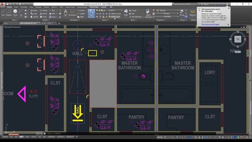Click the TOP face of ViewCube

pyautogui.click(x=237, y=39)
